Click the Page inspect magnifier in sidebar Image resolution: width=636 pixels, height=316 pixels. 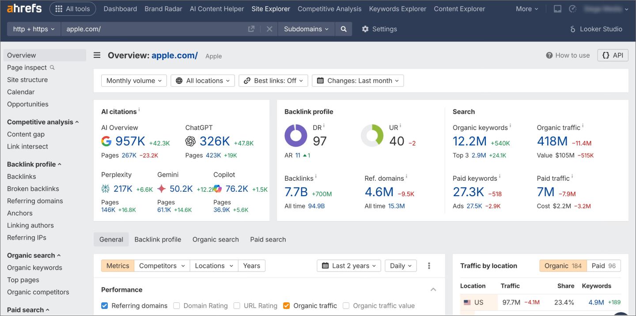click(53, 67)
